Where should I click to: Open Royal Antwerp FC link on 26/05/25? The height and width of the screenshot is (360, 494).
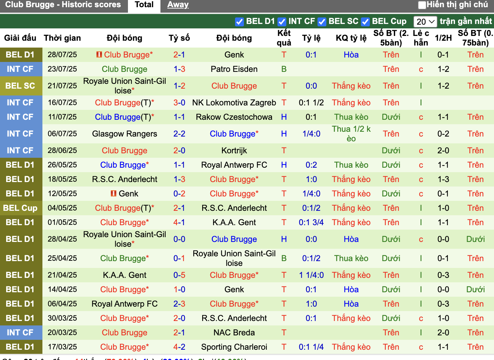(234, 165)
